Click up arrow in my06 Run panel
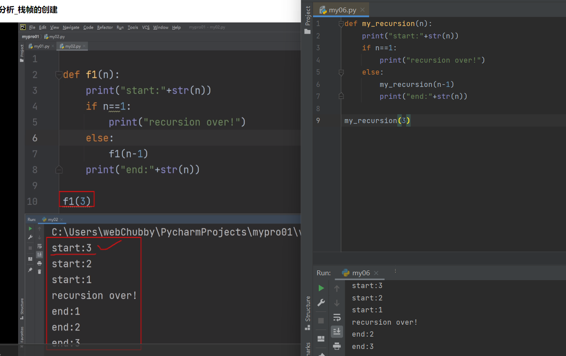Viewport: 566px width, 356px height. point(337,288)
